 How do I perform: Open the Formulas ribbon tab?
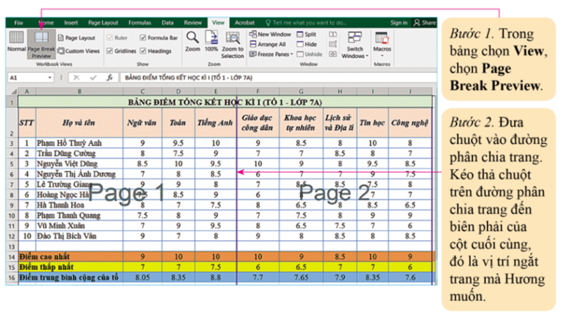(x=140, y=23)
